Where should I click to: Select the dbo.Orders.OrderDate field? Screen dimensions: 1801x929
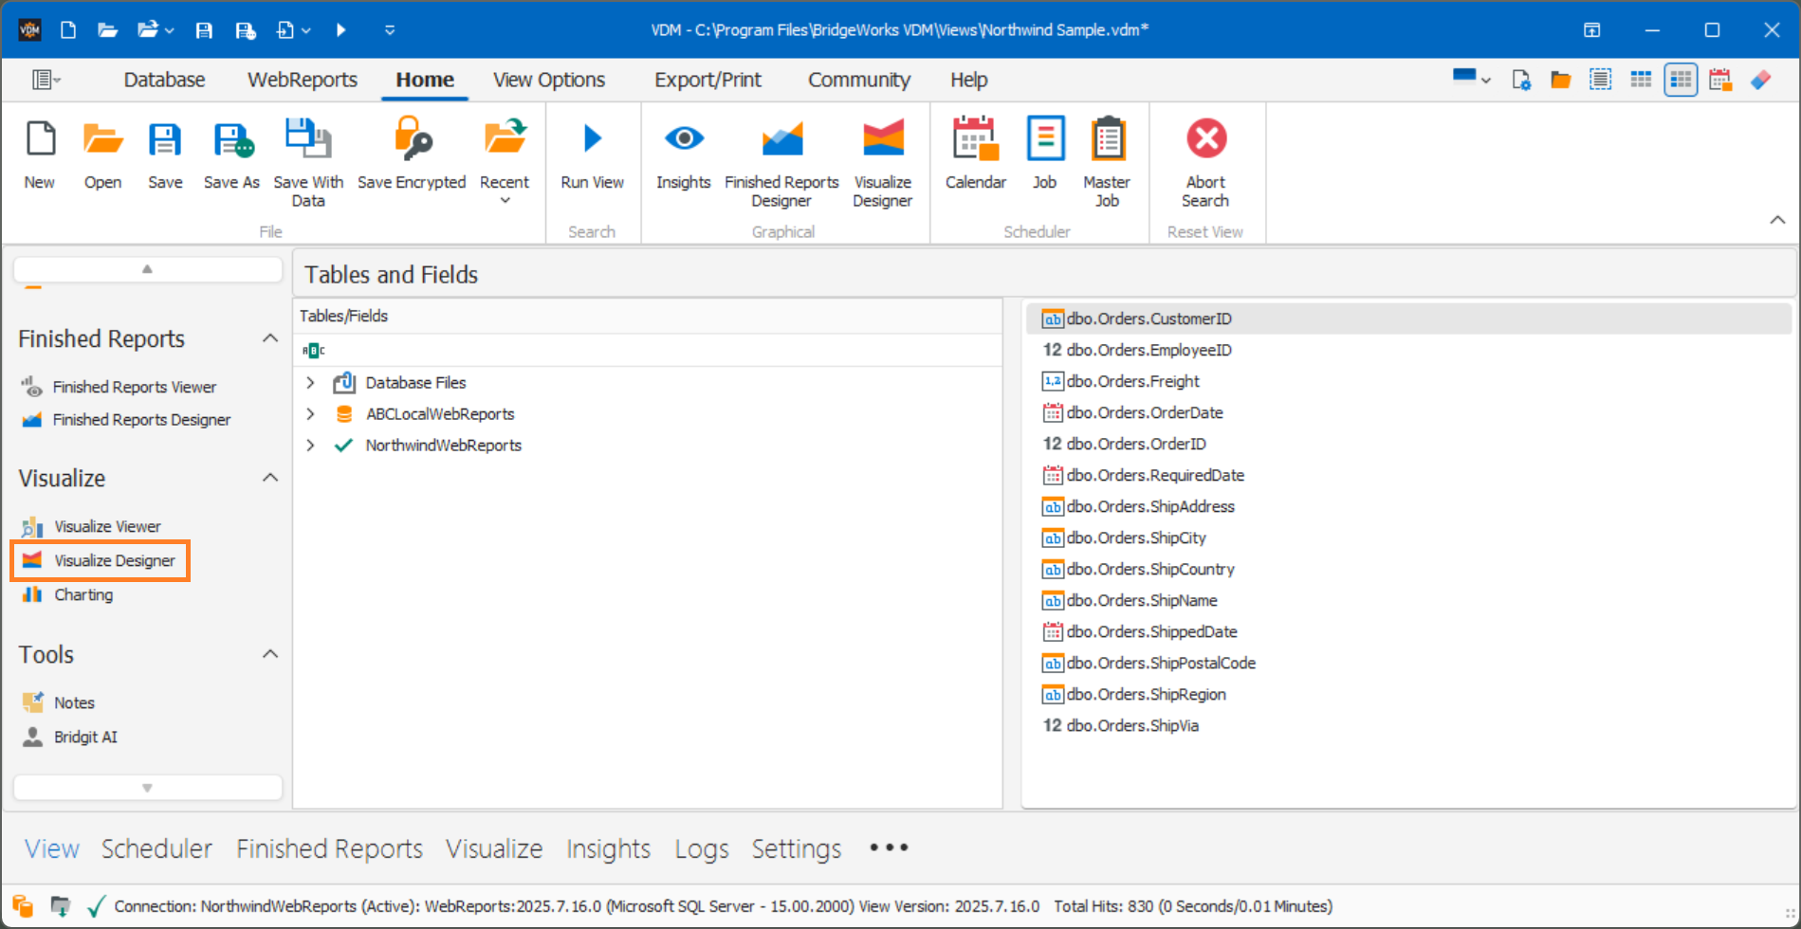pos(1144,412)
